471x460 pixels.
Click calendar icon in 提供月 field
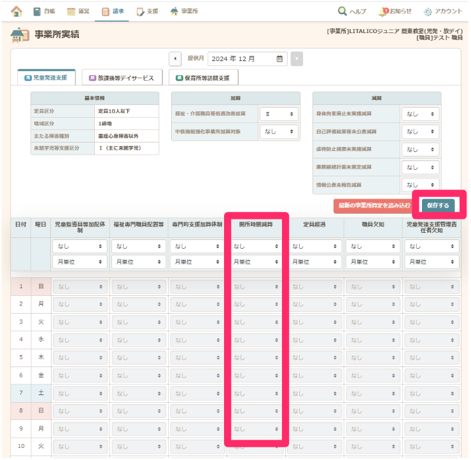coord(279,59)
